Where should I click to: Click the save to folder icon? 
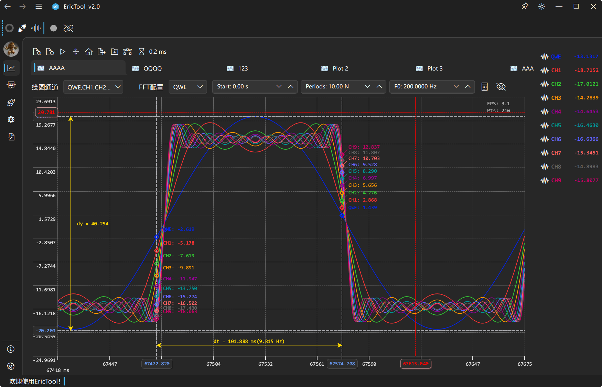pyautogui.click(x=115, y=52)
